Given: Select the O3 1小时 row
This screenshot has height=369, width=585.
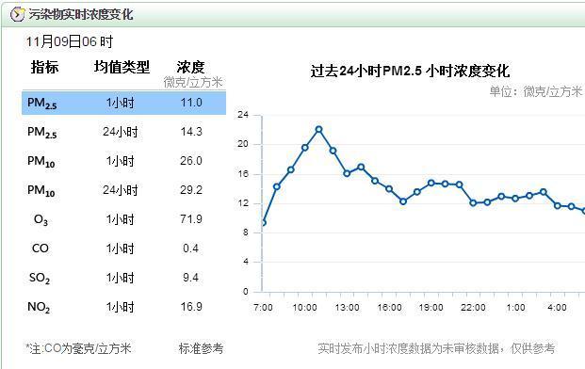Looking at the screenshot, I should click(123, 219).
